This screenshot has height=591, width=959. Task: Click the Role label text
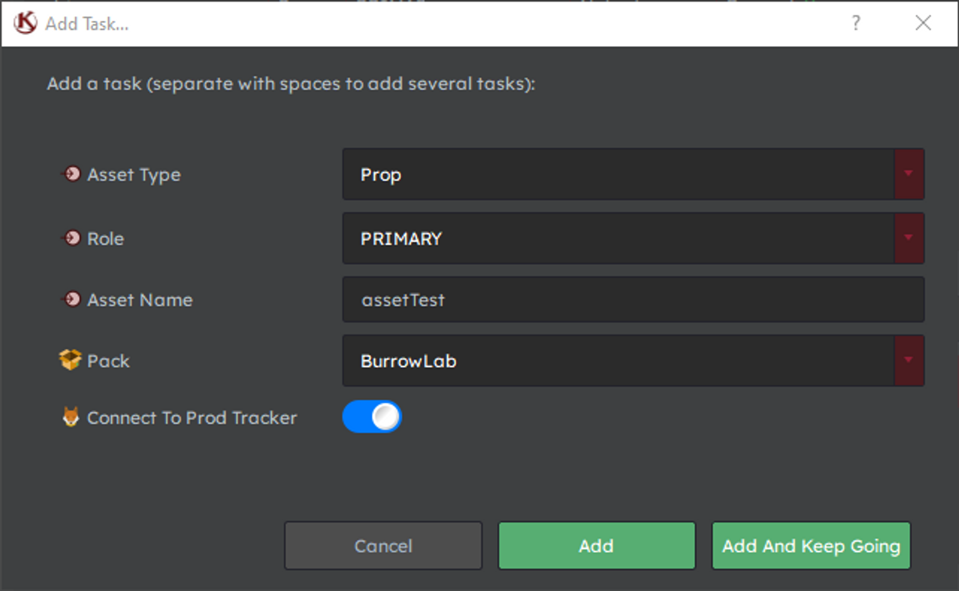pos(105,239)
